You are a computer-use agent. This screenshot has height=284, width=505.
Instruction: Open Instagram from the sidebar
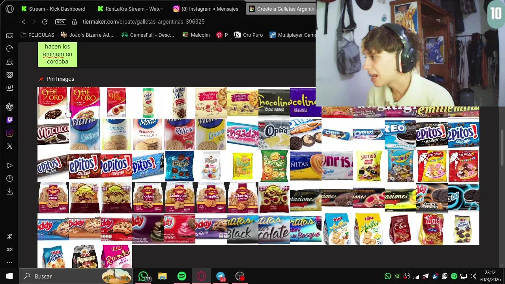[9, 133]
